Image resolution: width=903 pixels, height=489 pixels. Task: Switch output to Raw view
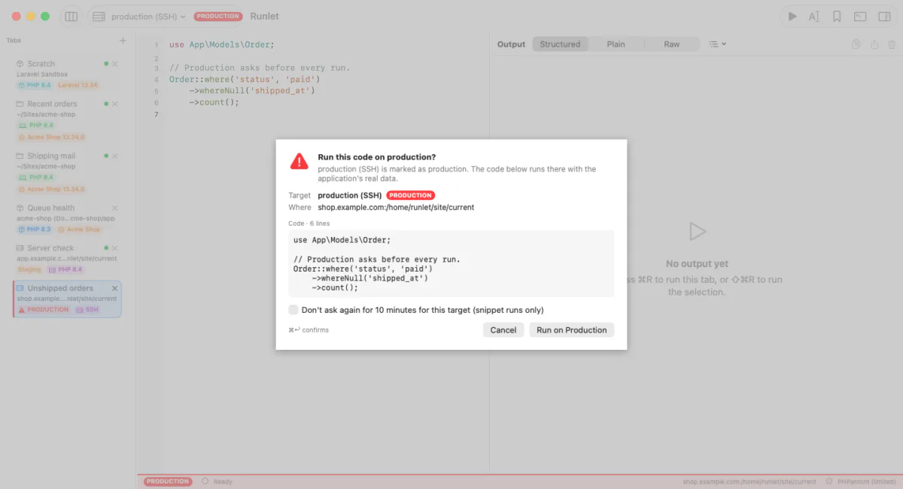pos(672,44)
